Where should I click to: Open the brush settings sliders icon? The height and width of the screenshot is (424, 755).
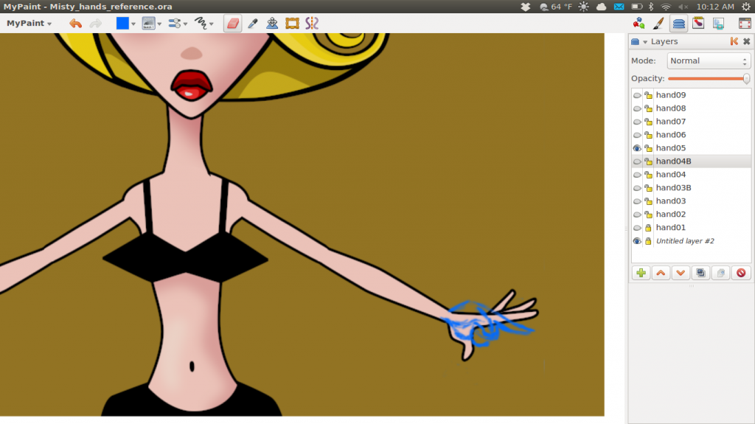pos(174,23)
